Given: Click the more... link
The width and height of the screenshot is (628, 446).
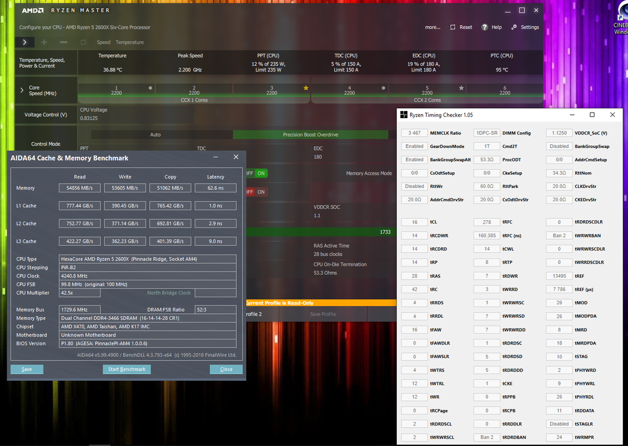Looking at the screenshot, I should coord(432,27).
